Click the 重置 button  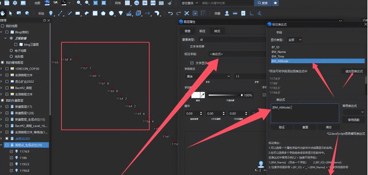[x=305, y=127]
